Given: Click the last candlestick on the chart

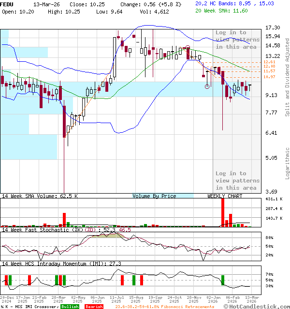Looking at the screenshot, I should coord(250,87).
